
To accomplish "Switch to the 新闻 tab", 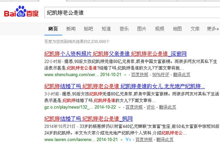I will [71, 29].
